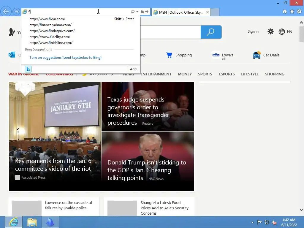Viewport: 304px width, 228px height.
Task: Click the security lock icon in address bar
Action: (x=142, y=12)
